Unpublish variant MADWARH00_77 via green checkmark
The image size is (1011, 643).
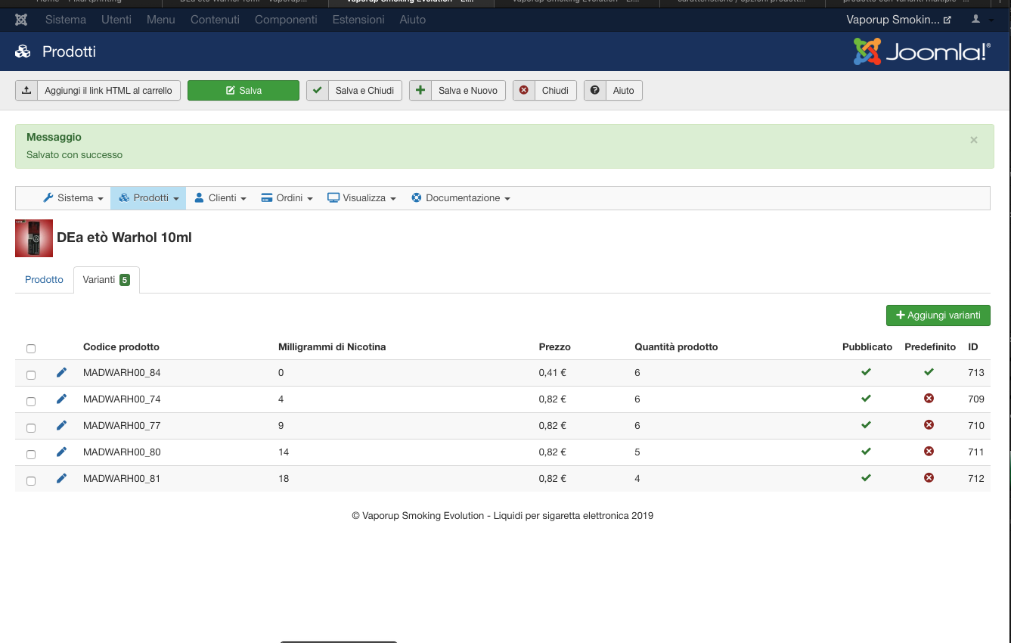point(866,425)
